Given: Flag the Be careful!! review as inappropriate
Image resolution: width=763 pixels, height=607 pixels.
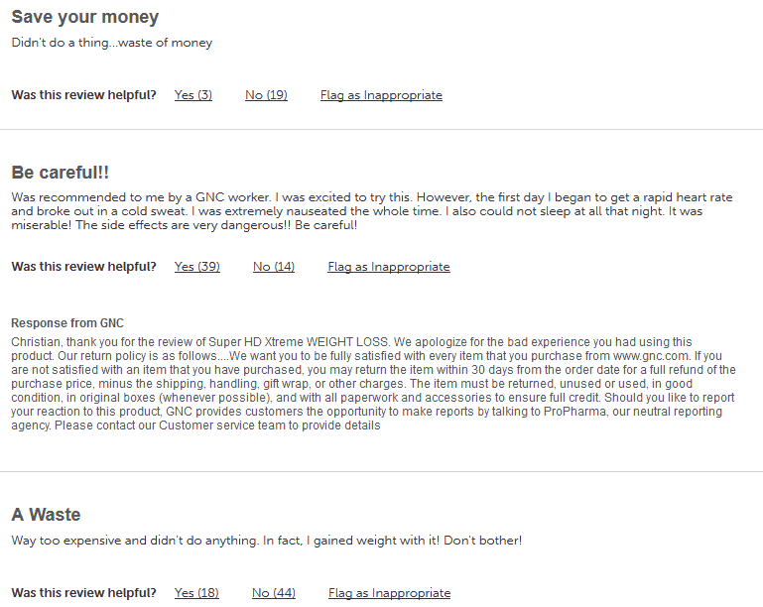Looking at the screenshot, I should click(389, 267).
